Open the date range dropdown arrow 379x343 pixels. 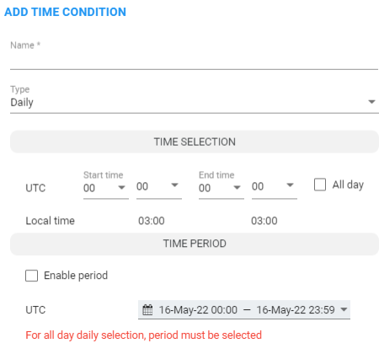(344, 309)
